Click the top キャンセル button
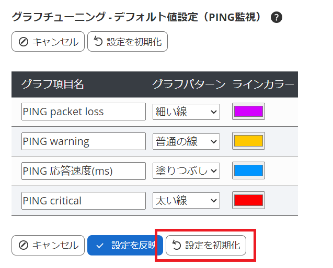333x268 pixels. [48, 42]
